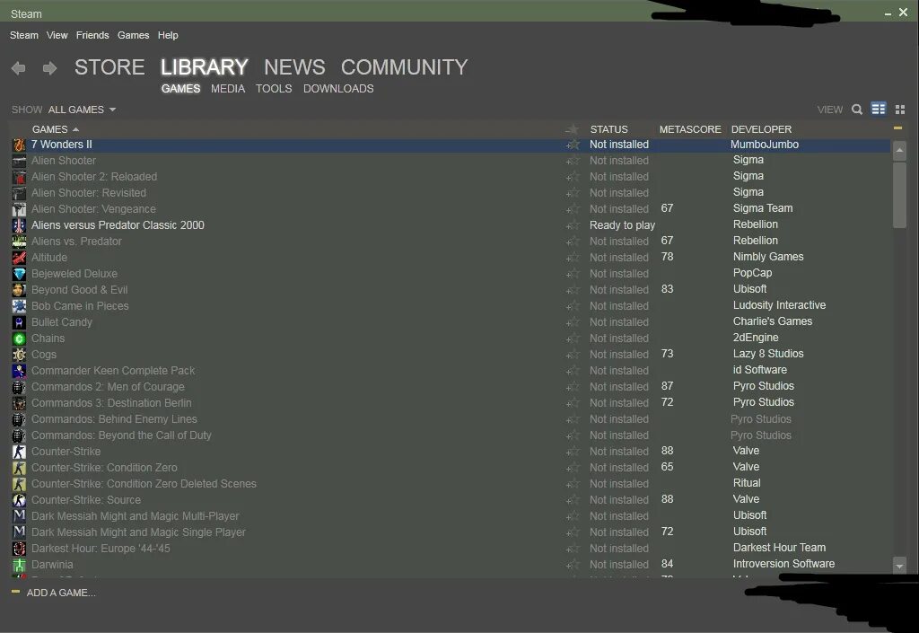Open the ALL GAMES filter dropdown

[x=82, y=110]
